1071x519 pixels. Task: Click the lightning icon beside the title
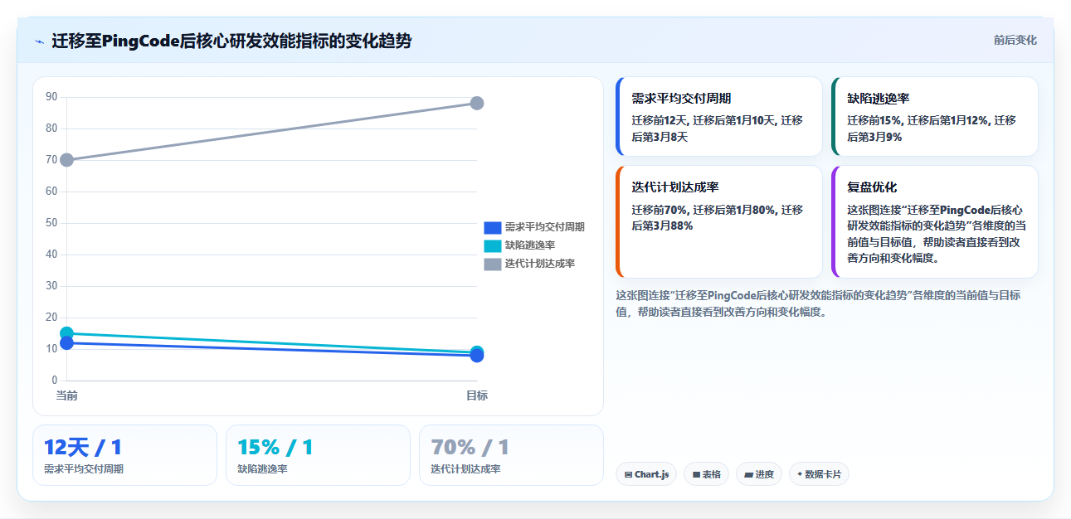click(39, 41)
